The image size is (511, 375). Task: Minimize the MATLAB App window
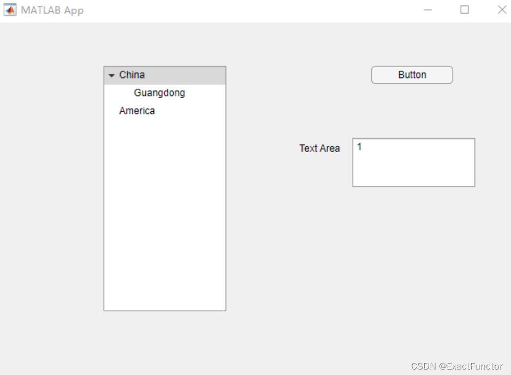pos(427,10)
